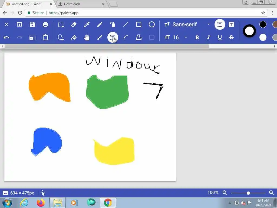Click the greyed-out Redo arrow
277x208 pixels.
[x=19, y=37]
